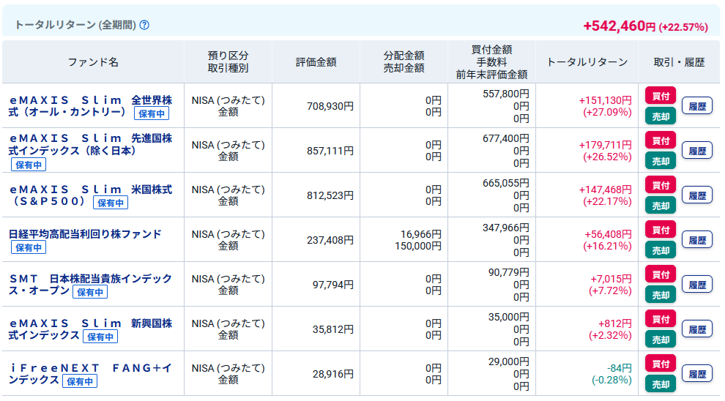Screen dimensions: 725x401
Task: Click 保有中 badge of 米国株式 S&P500
Action: coord(111,203)
